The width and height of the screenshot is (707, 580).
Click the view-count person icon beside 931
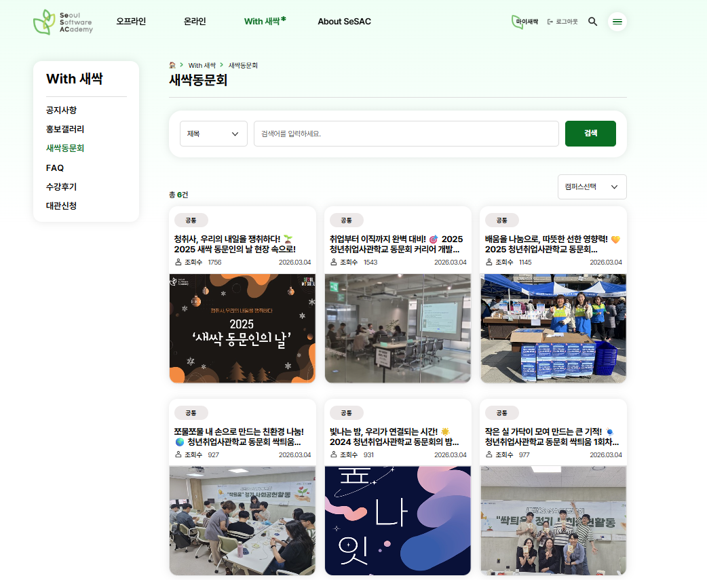[334, 455]
